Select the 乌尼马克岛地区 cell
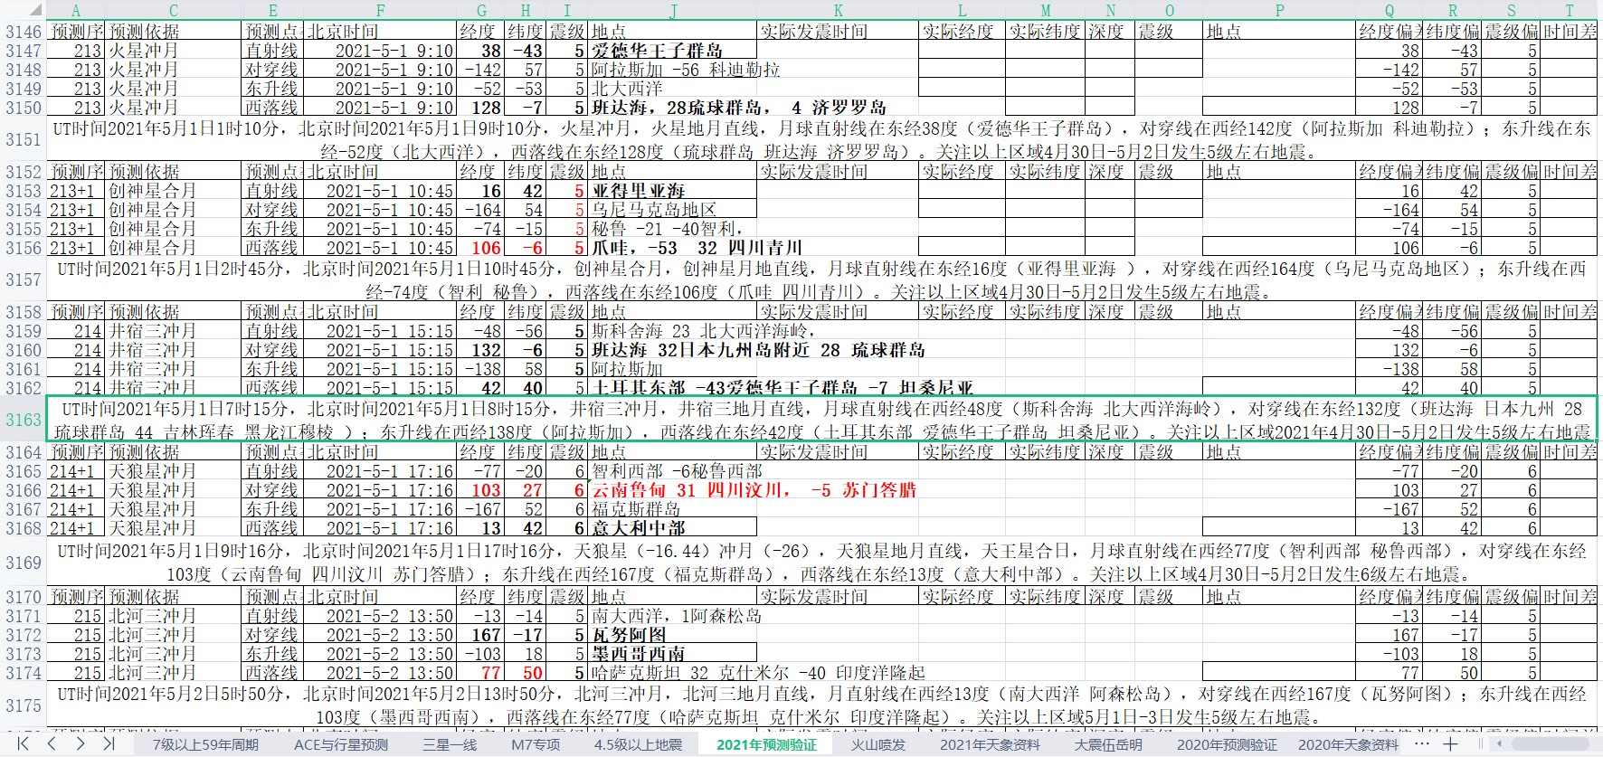1603x757 pixels. pos(673,210)
